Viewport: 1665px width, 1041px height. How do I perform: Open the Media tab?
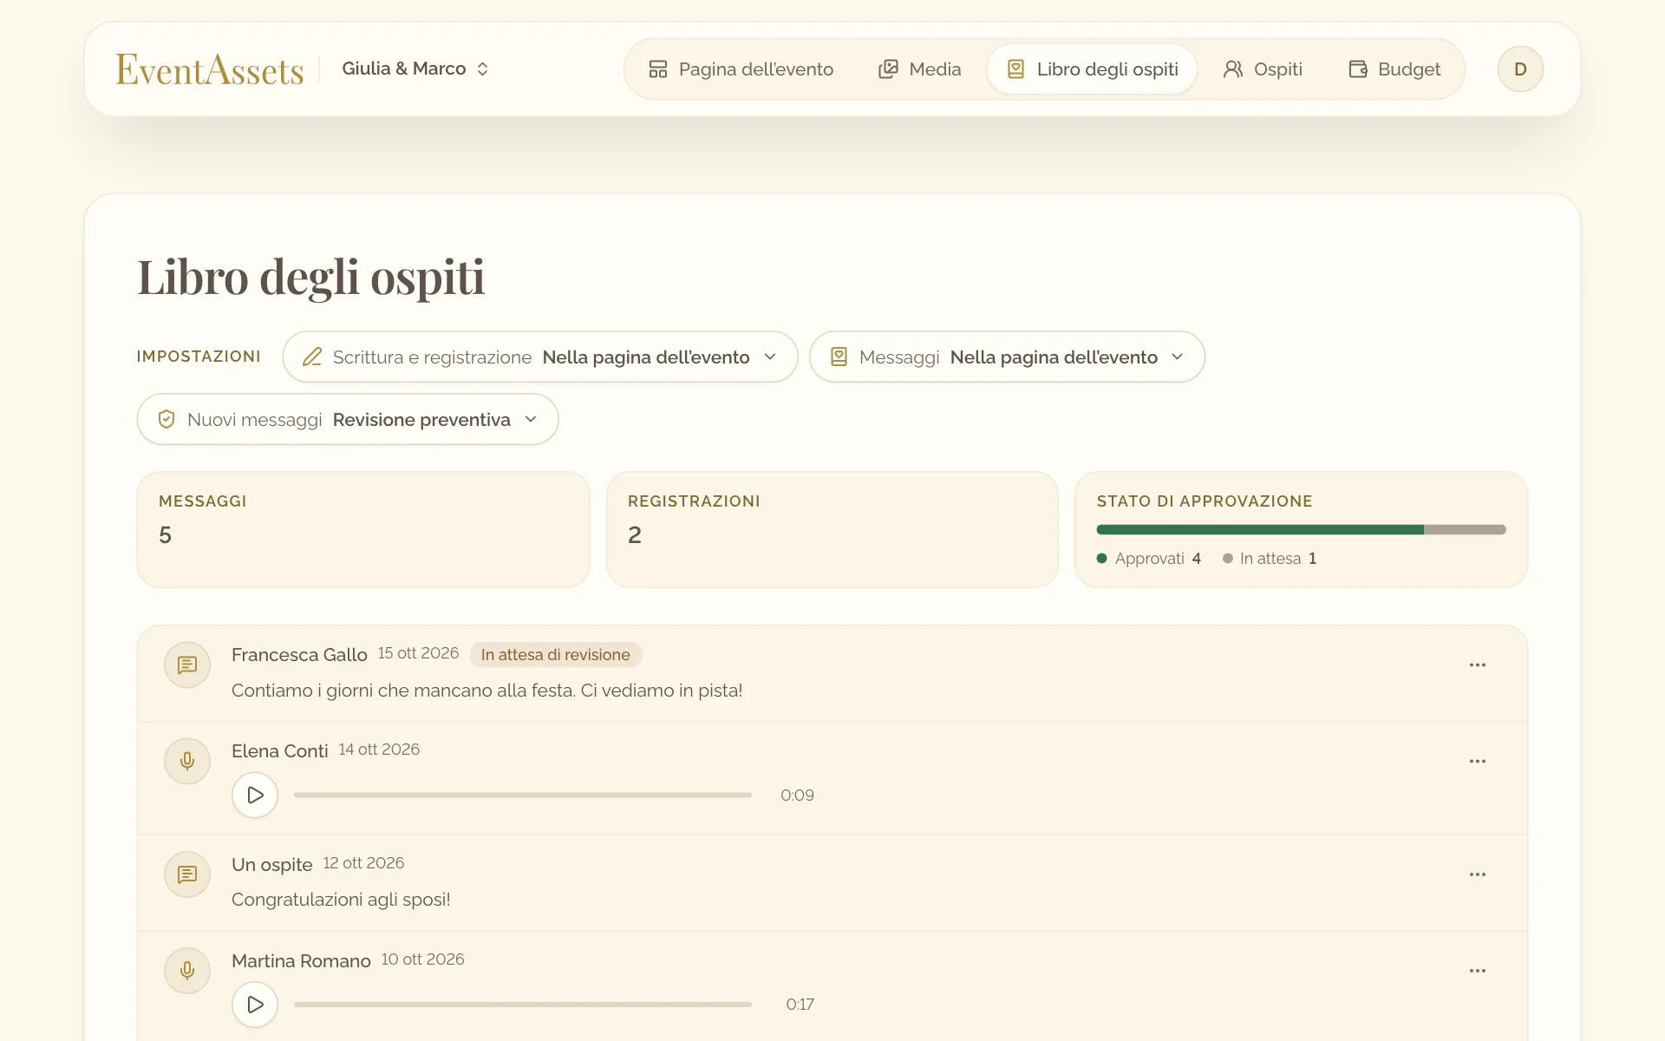[x=920, y=69]
